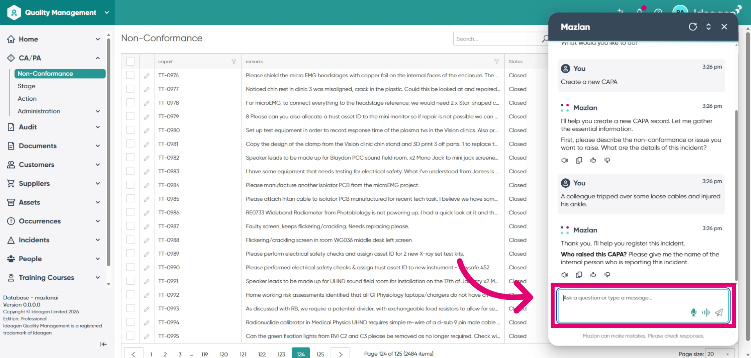The height and width of the screenshot is (358, 751).
Task: Expand the Documents section chevron
Action: (98, 146)
